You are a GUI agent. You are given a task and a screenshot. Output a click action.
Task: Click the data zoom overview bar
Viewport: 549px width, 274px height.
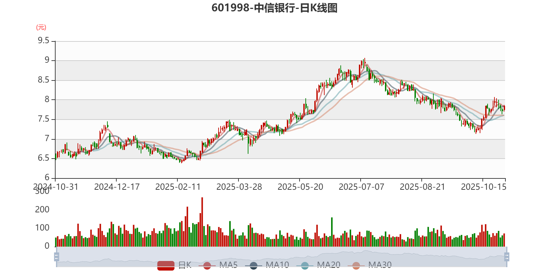tap(281, 257)
